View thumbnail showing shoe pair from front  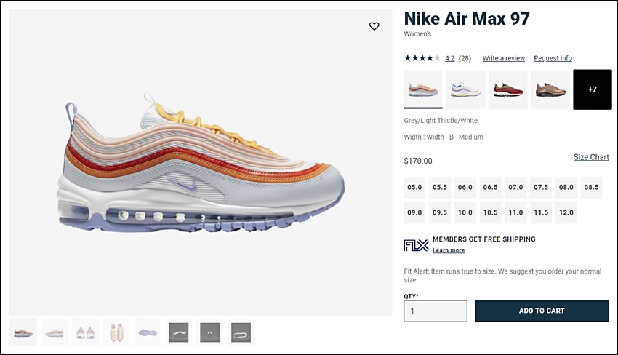pos(86,332)
